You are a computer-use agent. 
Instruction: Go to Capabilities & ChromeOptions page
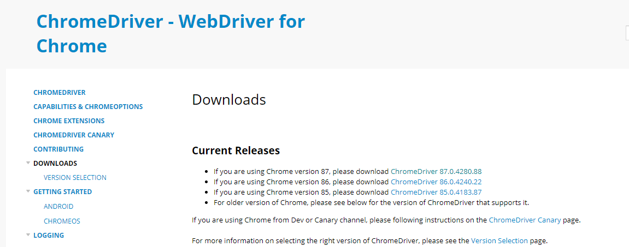click(88, 107)
